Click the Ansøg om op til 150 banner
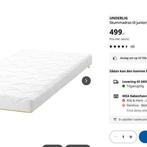 click(x=128, y=58)
